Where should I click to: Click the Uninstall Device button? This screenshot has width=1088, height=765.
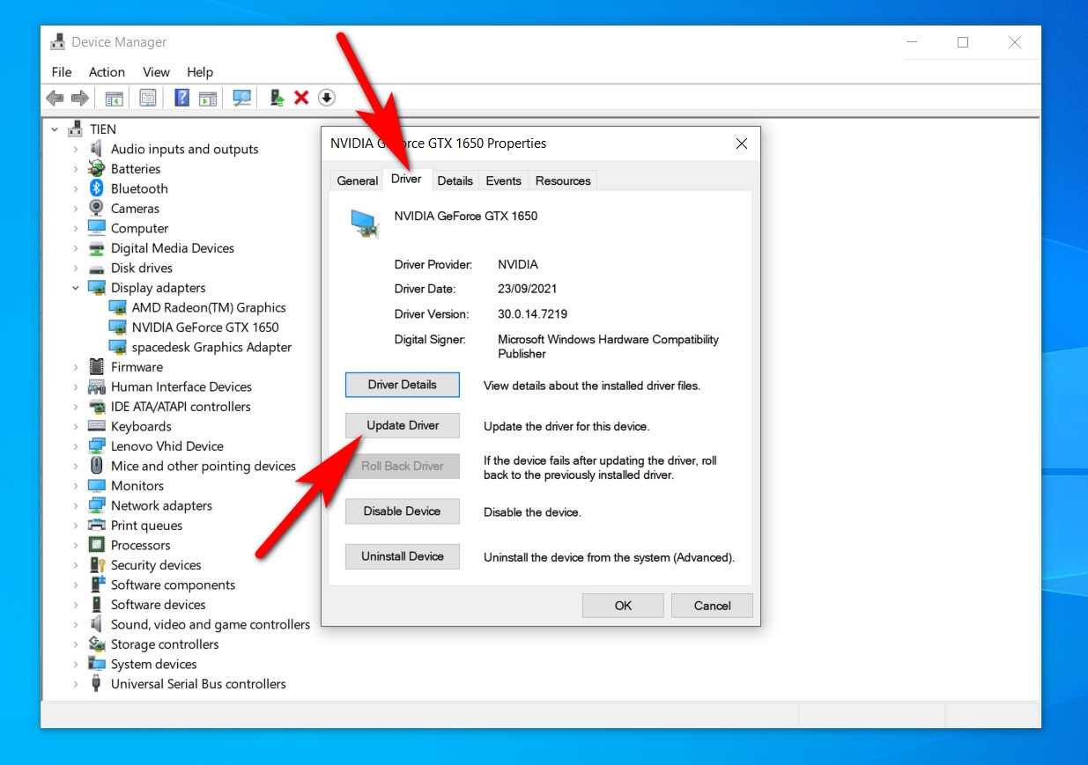coord(402,556)
